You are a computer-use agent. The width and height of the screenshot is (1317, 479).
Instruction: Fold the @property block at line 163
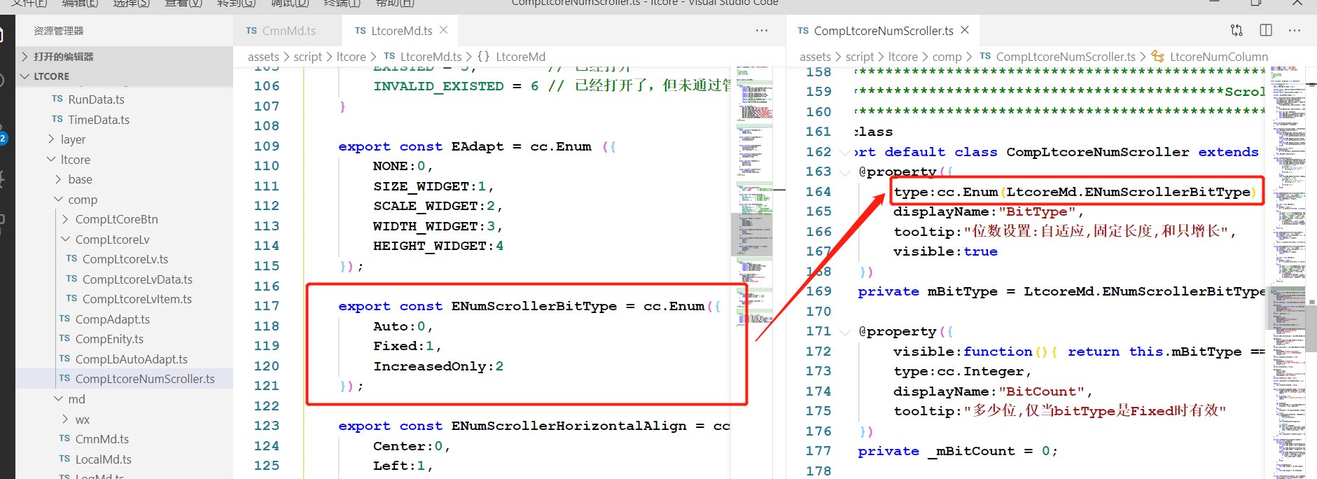coord(845,172)
